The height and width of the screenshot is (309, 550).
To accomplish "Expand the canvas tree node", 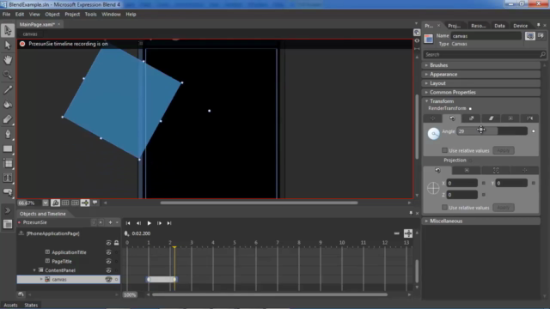I will click(x=41, y=279).
